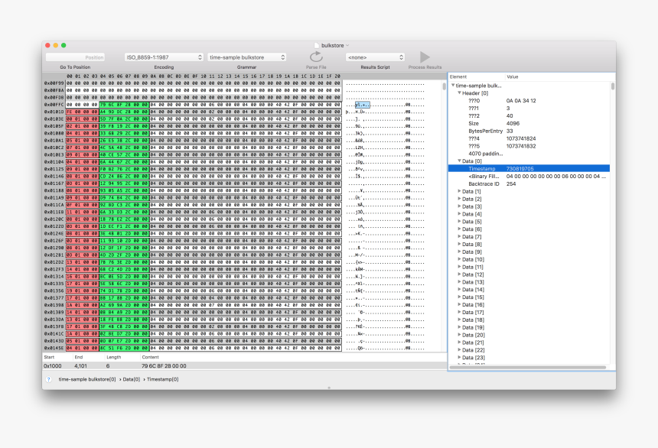Collapse the Header [0] node
The image size is (658, 448).
460,93
